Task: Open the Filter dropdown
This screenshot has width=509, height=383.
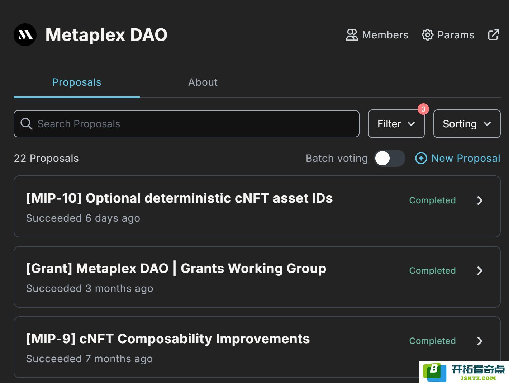Action: 396,124
